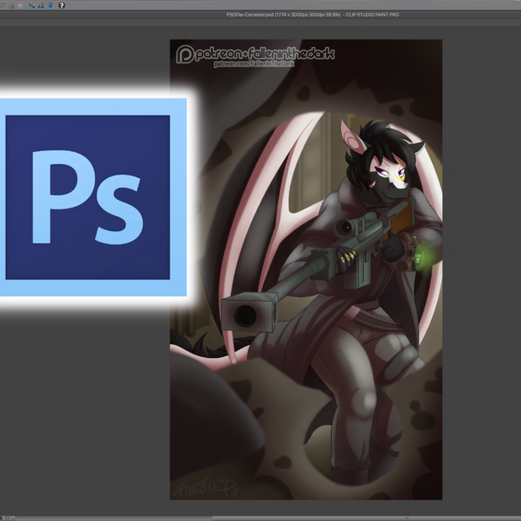The image size is (521, 521).
Task: Toggle Snap to Ruler icon
Action: pyautogui.click(x=32, y=5)
